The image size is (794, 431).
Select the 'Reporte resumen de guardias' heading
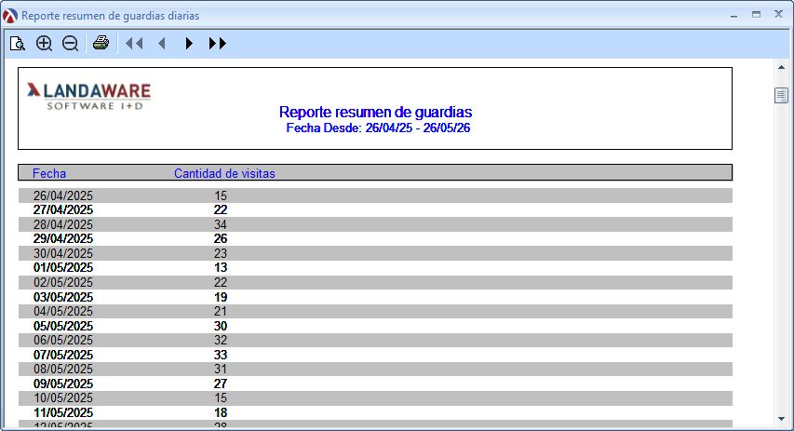point(375,112)
